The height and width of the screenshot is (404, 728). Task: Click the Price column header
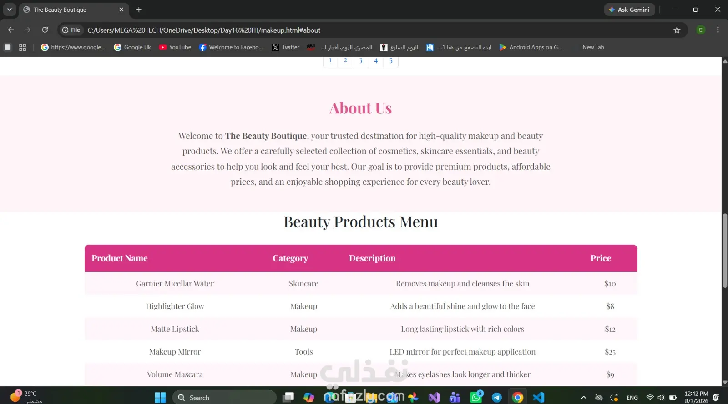click(x=601, y=258)
